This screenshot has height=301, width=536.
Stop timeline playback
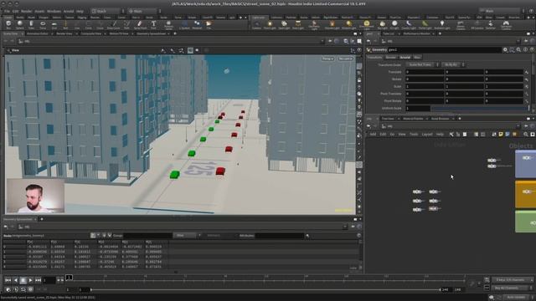tap(23, 280)
